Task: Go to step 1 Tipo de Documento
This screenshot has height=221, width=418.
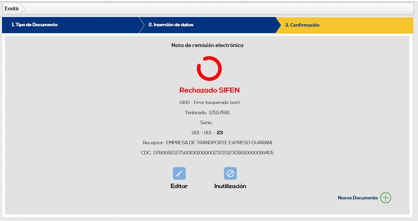Action: 35,25
